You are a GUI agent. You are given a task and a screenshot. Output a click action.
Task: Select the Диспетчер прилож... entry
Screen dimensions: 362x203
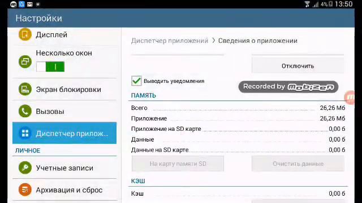coord(64,133)
